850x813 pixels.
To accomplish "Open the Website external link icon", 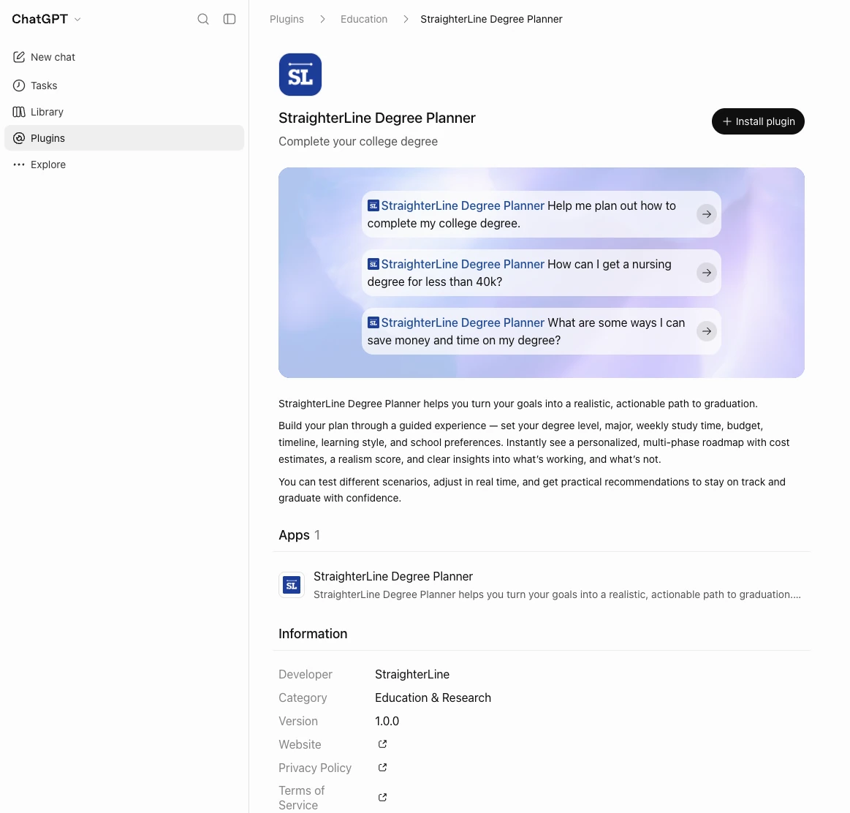I will pyautogui.click(x=382, y=744).
